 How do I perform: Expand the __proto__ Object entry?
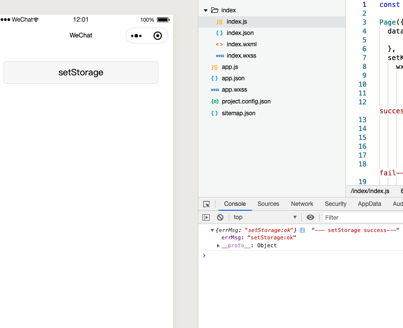click(x=218, y=246)
